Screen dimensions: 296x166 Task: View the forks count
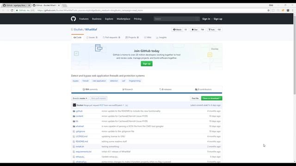coord(219,30)
